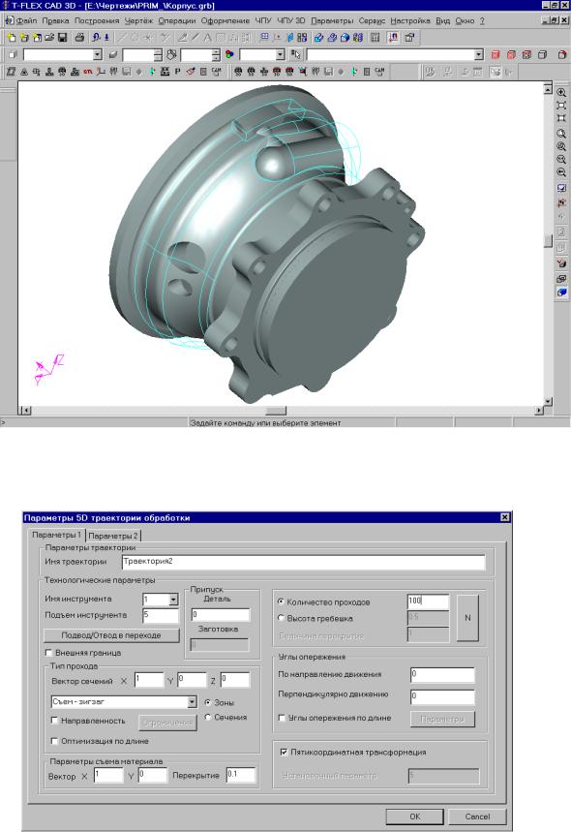Viewport: 571px width, 832px height.
Task: Select the Высота гребешка radio button
Action: coord(281,618)
